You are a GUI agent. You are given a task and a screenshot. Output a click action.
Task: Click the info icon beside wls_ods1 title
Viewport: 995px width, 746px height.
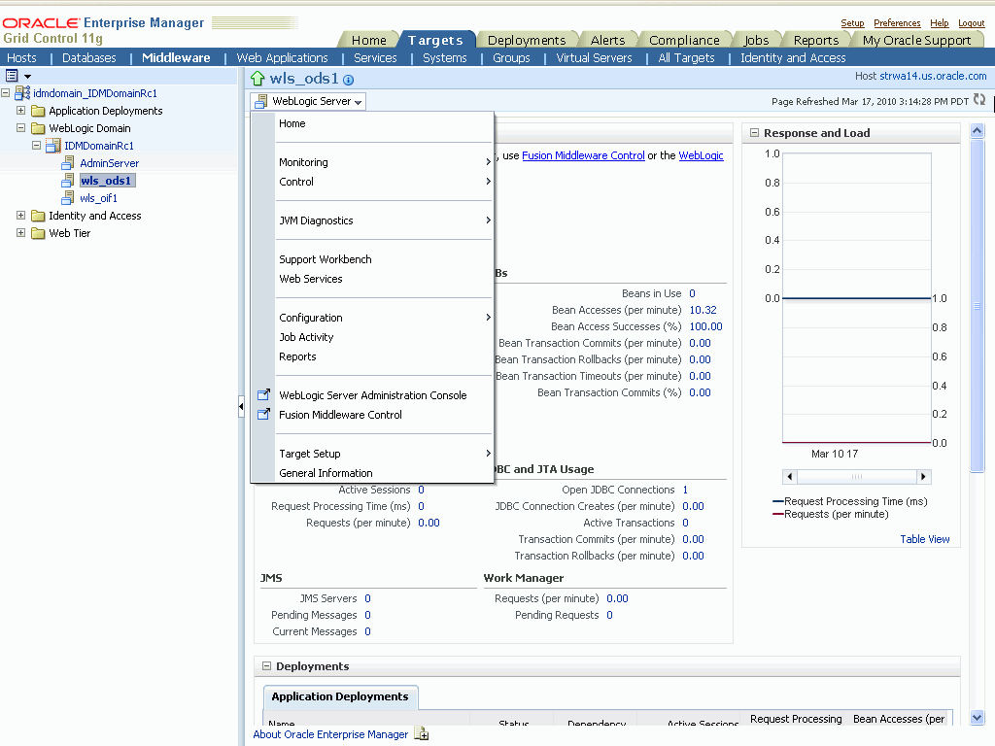(x=349, y=81)
